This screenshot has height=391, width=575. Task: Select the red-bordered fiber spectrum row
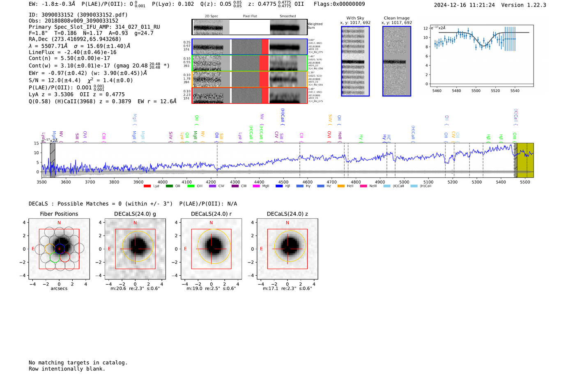tap(249, 96)
